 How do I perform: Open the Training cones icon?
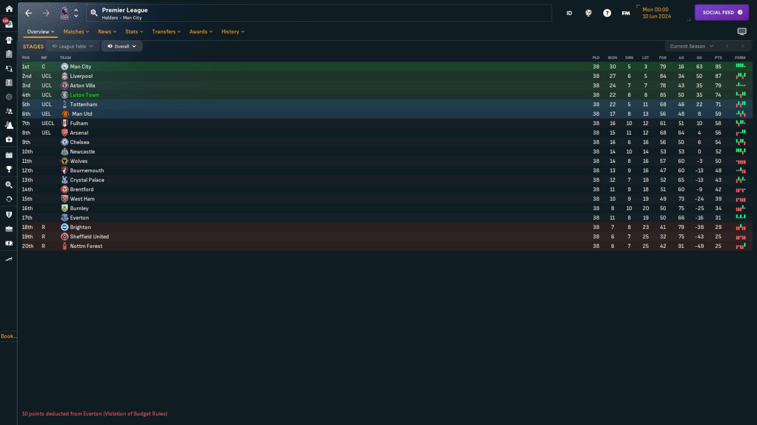[9, 125]
